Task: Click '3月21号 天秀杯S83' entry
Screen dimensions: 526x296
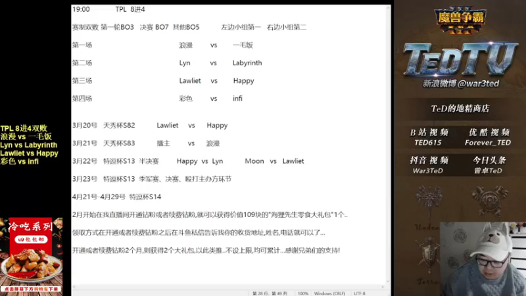Action: coord(104,143)
